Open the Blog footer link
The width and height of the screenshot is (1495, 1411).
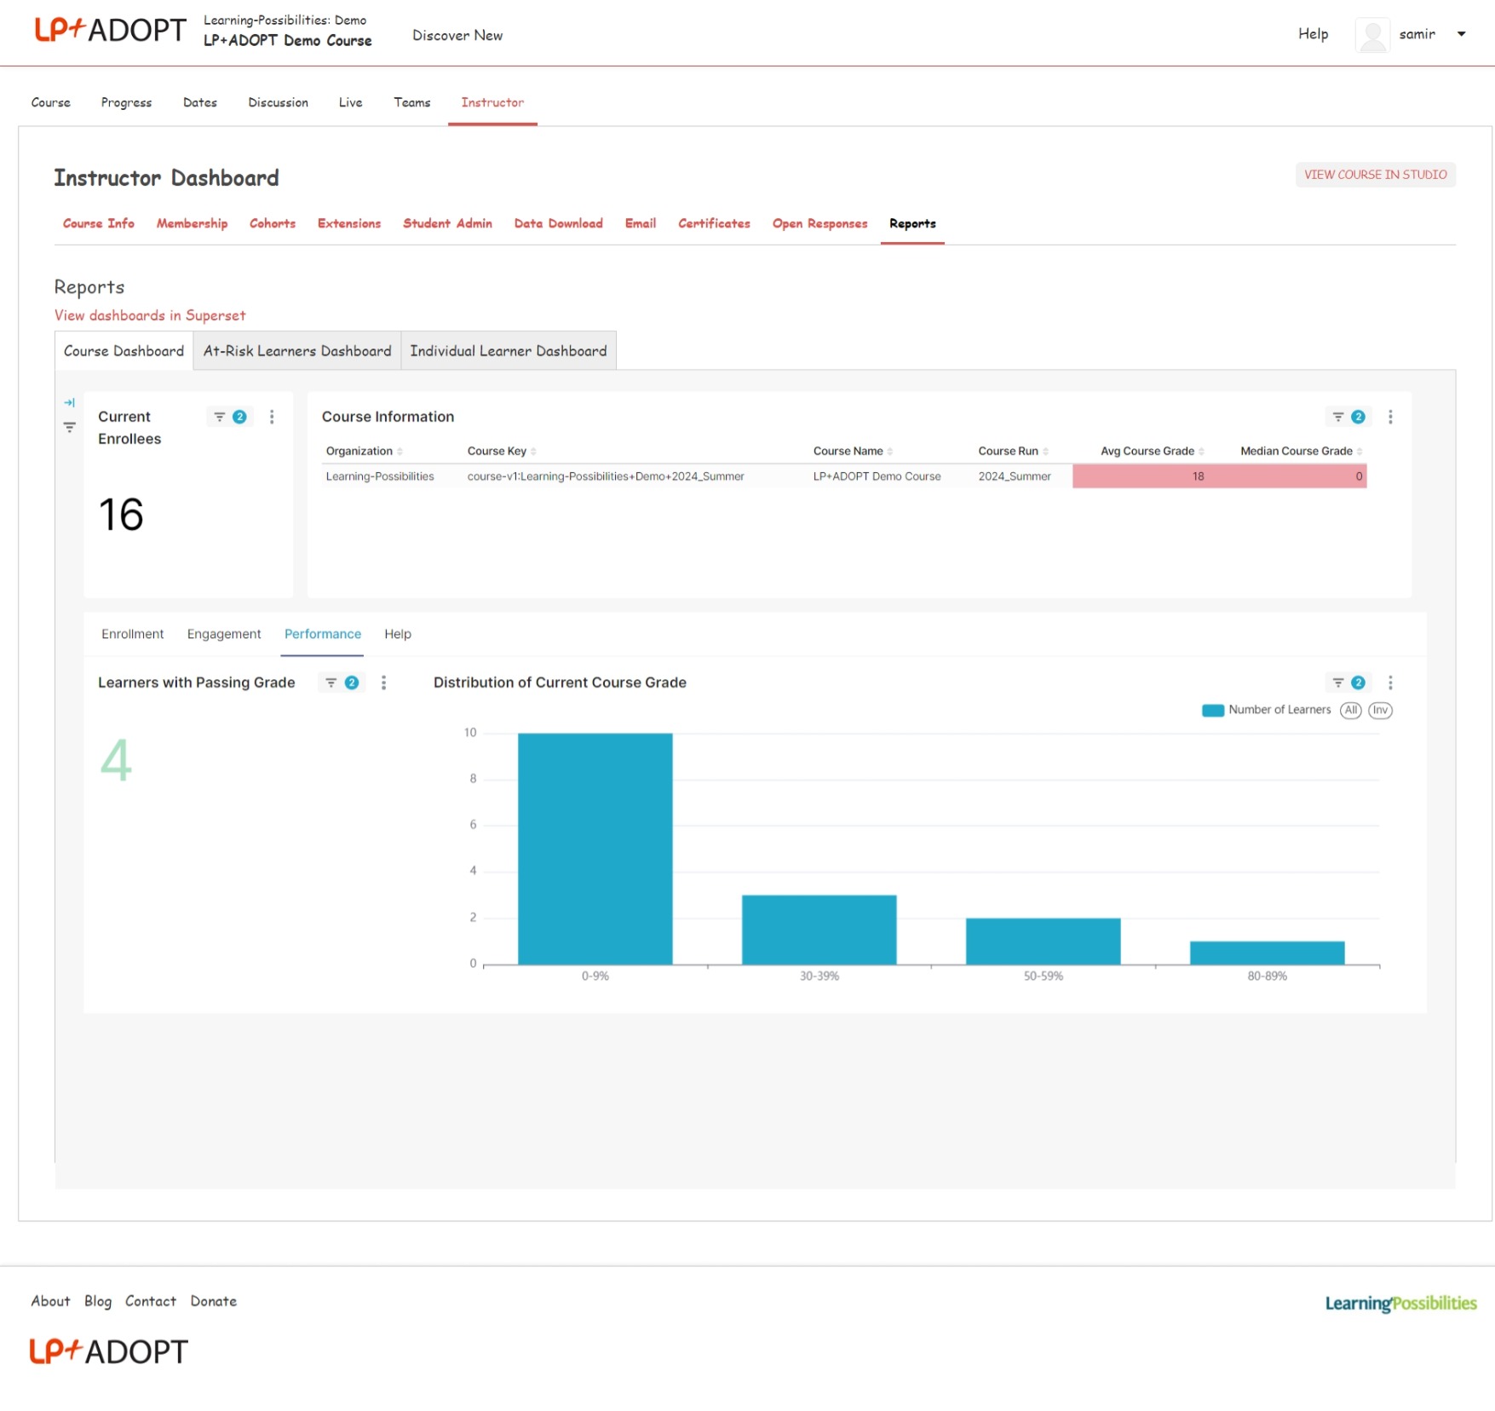[98, 1302]
